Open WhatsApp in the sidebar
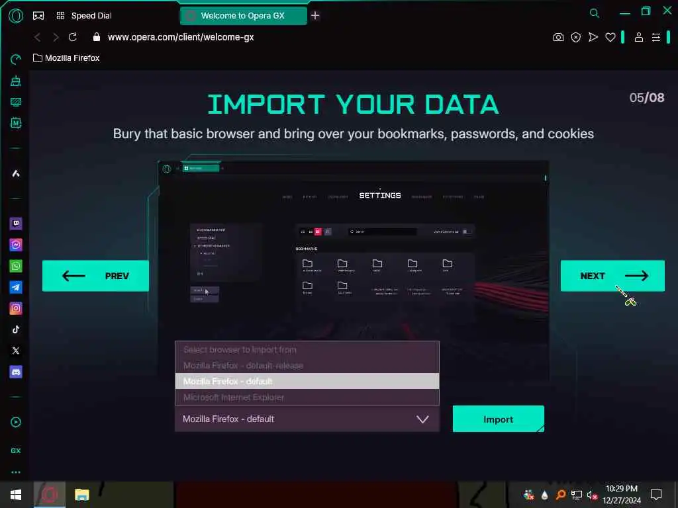The height and width of the screenshot is (508, 678). [16, 266]
